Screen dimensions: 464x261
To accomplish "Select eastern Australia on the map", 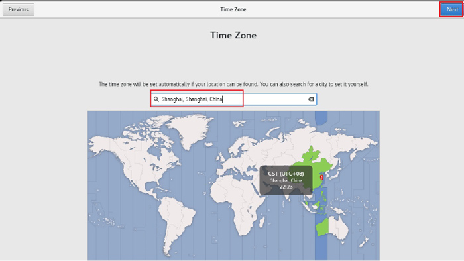I will tap(339, 228).
